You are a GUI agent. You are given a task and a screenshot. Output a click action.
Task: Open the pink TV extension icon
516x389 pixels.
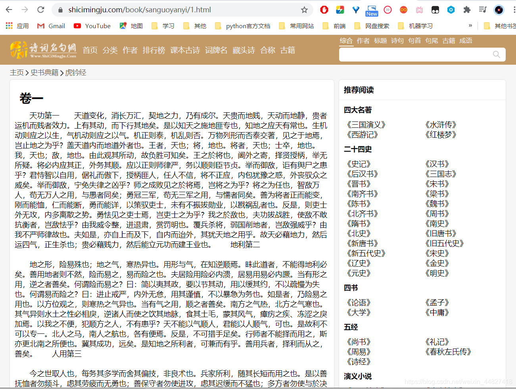point(419,10)
